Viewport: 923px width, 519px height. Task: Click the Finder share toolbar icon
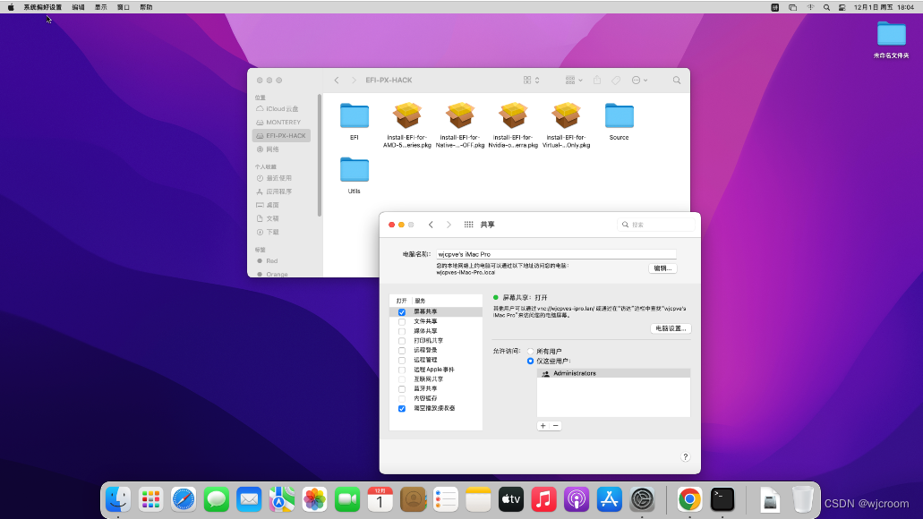pyautogui.click(x=597, y=80)
